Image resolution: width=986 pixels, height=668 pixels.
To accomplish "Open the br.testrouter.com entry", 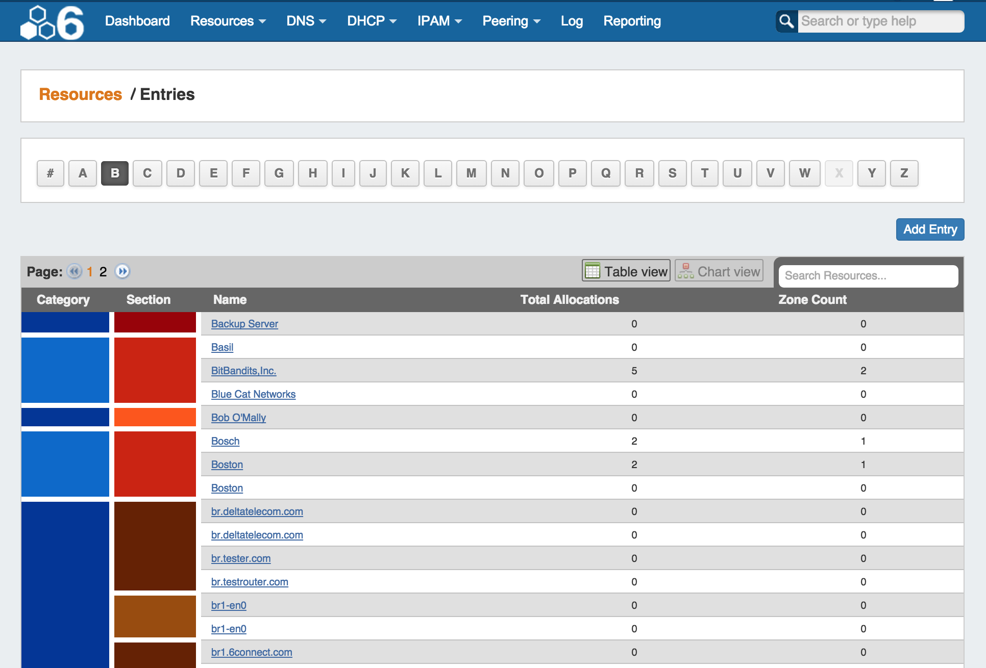I will pyautogui.click(x=250, y=582).
